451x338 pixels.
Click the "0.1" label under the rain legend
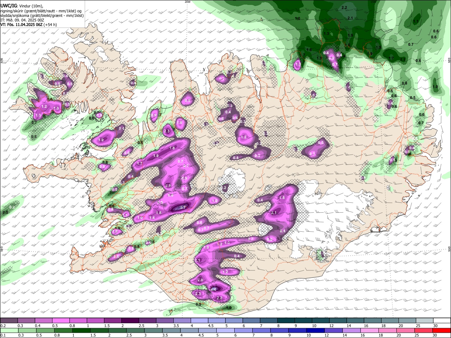pyautogui.click(x=2, y=336)
